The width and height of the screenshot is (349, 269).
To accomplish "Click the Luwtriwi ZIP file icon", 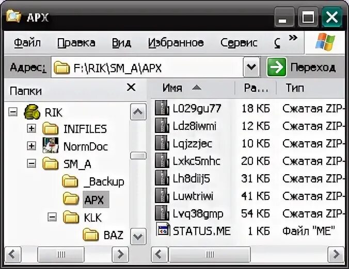I will pyautogui.click(x=162, y=196).
